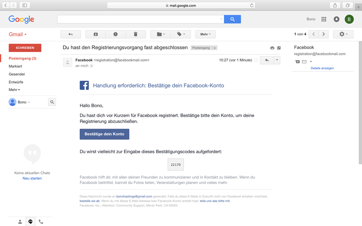Delete this email with trash icon
Screen dimensions: 362x226
point(136,34)
